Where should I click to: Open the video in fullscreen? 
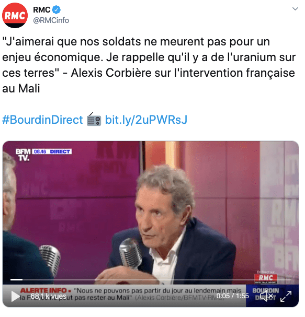tap(286, 296)
